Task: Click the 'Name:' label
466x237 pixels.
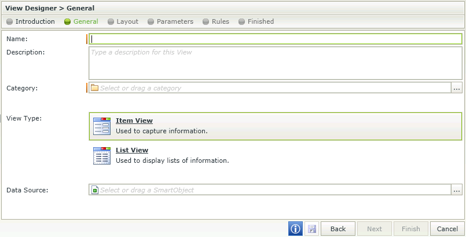Action: click(x=17, y=39)
